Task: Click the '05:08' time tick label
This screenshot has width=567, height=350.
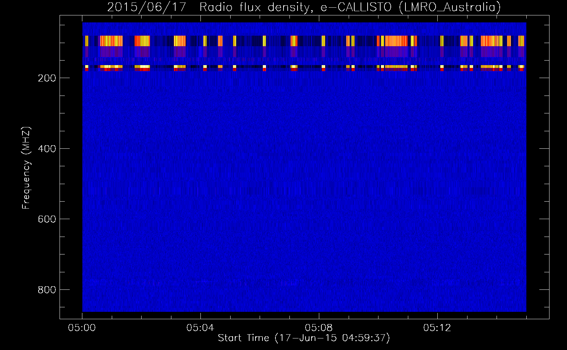Action: (x=319, y=328)
